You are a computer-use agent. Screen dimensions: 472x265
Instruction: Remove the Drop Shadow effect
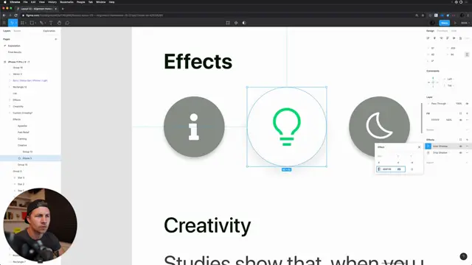coord(467,152)
